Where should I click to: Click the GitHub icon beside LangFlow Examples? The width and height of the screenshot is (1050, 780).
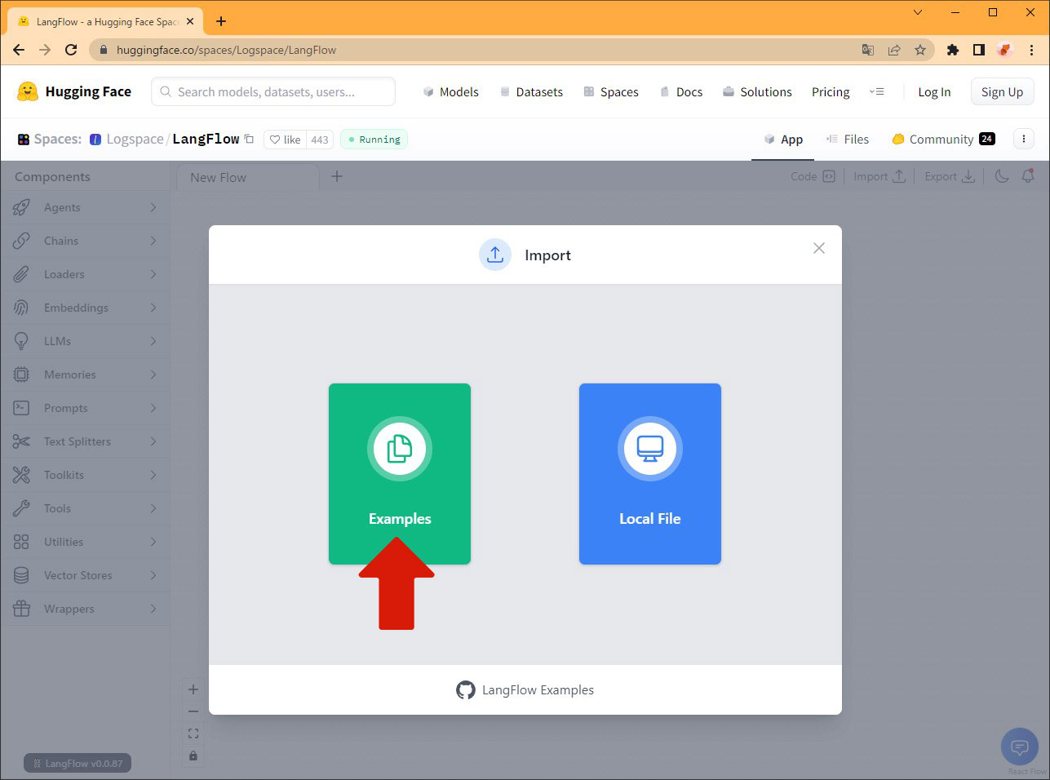click(x=466, y=689)
